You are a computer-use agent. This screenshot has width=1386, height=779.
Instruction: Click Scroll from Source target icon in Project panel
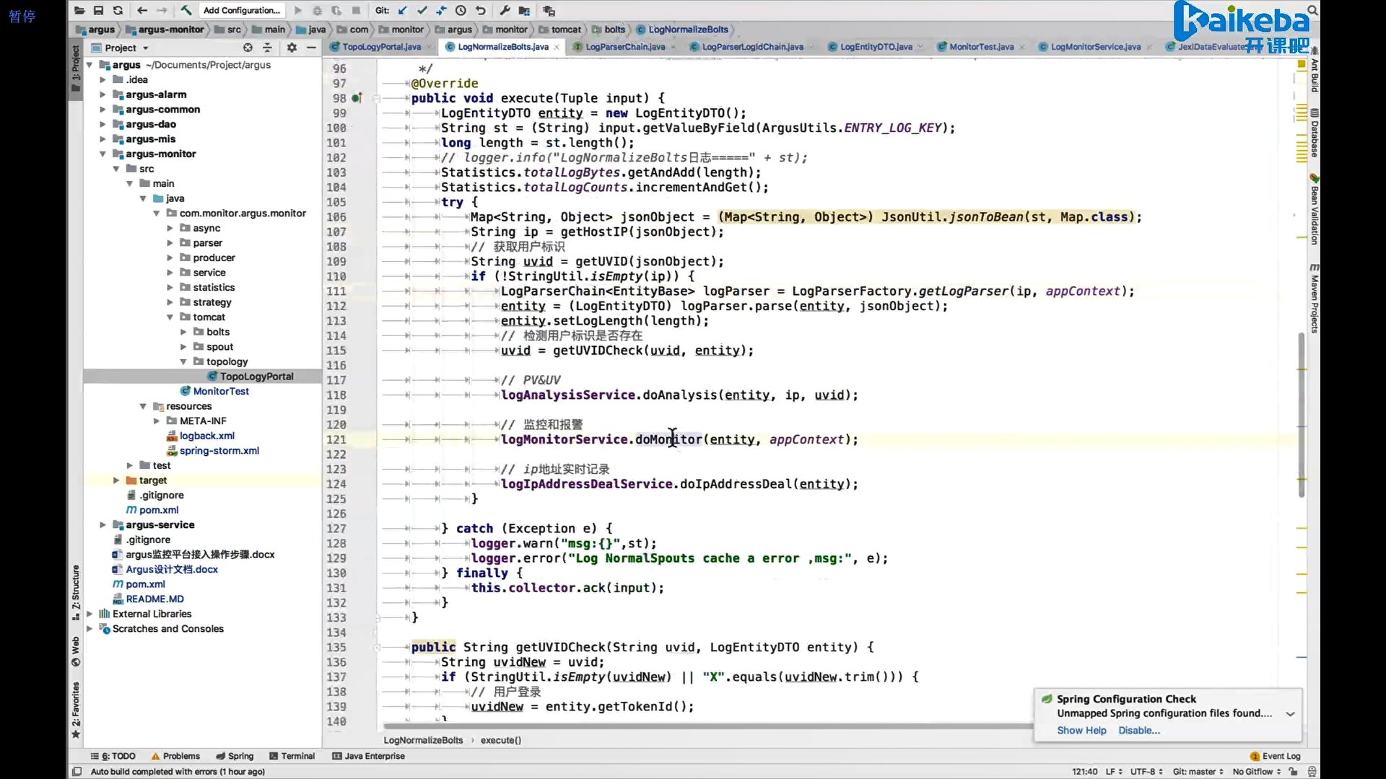[248, 48]
